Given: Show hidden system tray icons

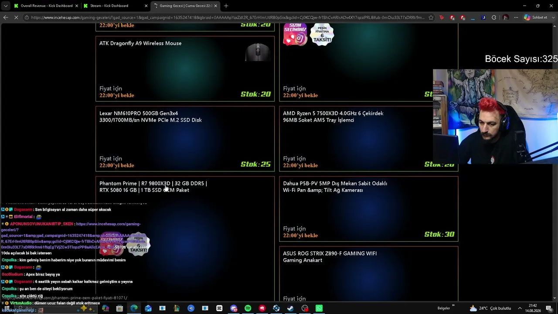Looking at the screenshot, I should point(520,308).
